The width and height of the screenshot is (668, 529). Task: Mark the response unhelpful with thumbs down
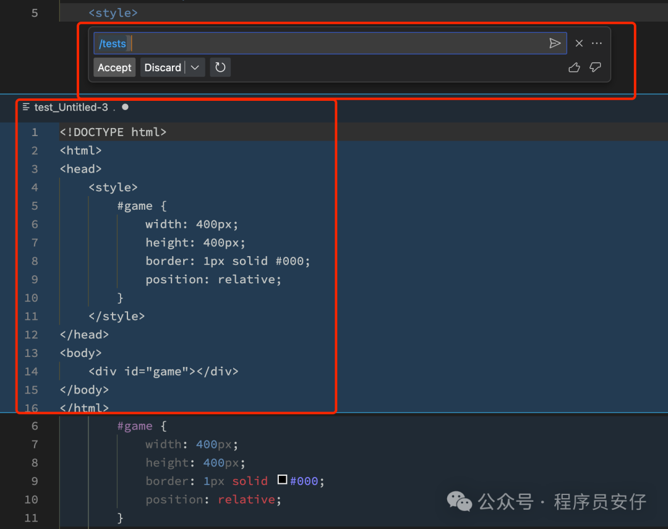[595, 67]
